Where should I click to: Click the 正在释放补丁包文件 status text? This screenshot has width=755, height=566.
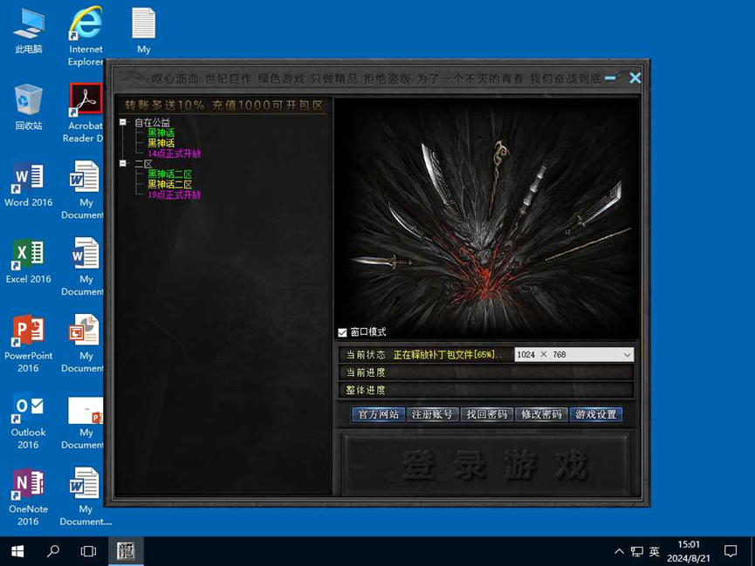pyautogui.click(x=447, y=355)
